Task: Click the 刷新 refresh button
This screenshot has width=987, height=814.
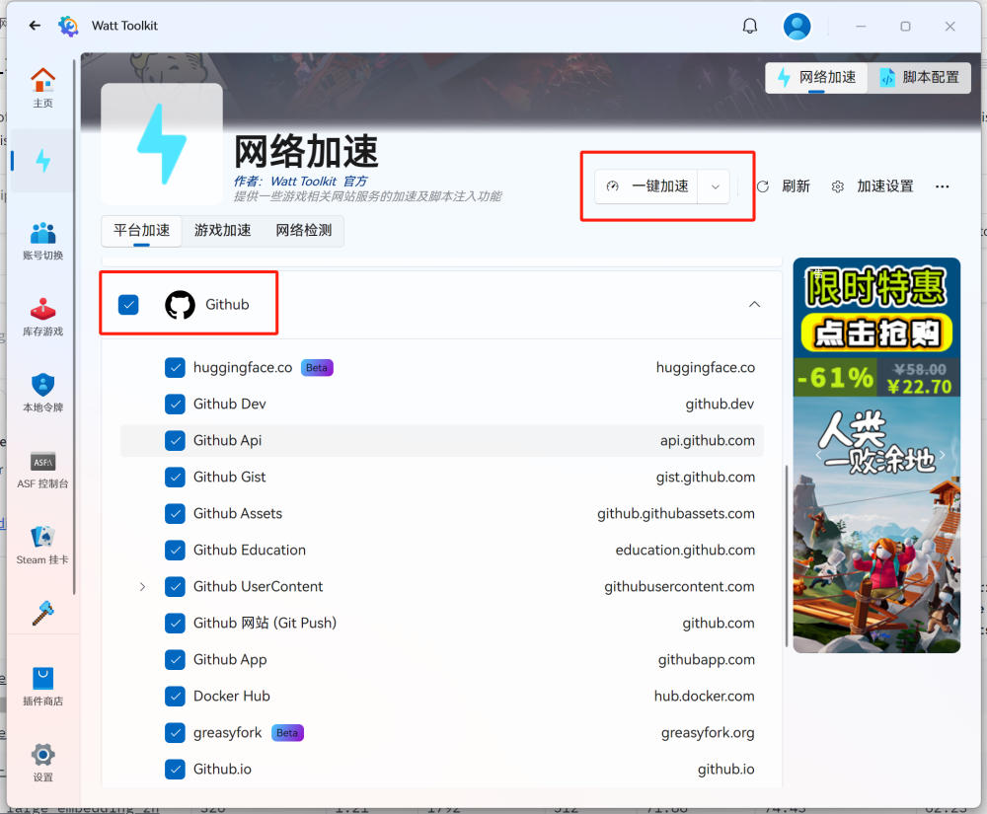Action: pyautogui.click(x=783, y=186)
